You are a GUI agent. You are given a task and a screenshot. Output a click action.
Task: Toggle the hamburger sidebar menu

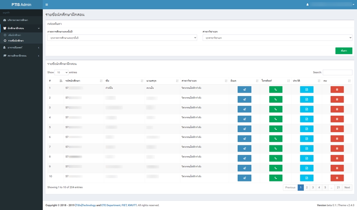tap(47, 4)
